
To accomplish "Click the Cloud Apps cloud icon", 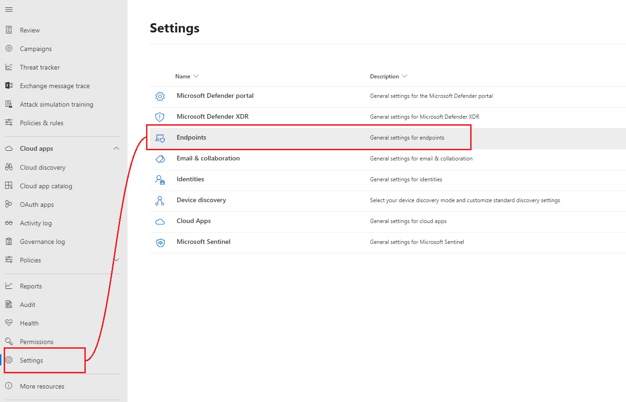I will point(160,221).
